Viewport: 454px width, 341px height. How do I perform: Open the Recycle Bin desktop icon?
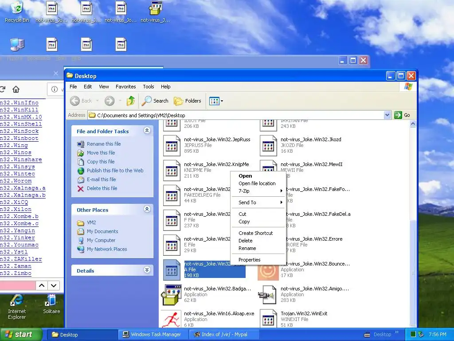(x=17, y=12)
